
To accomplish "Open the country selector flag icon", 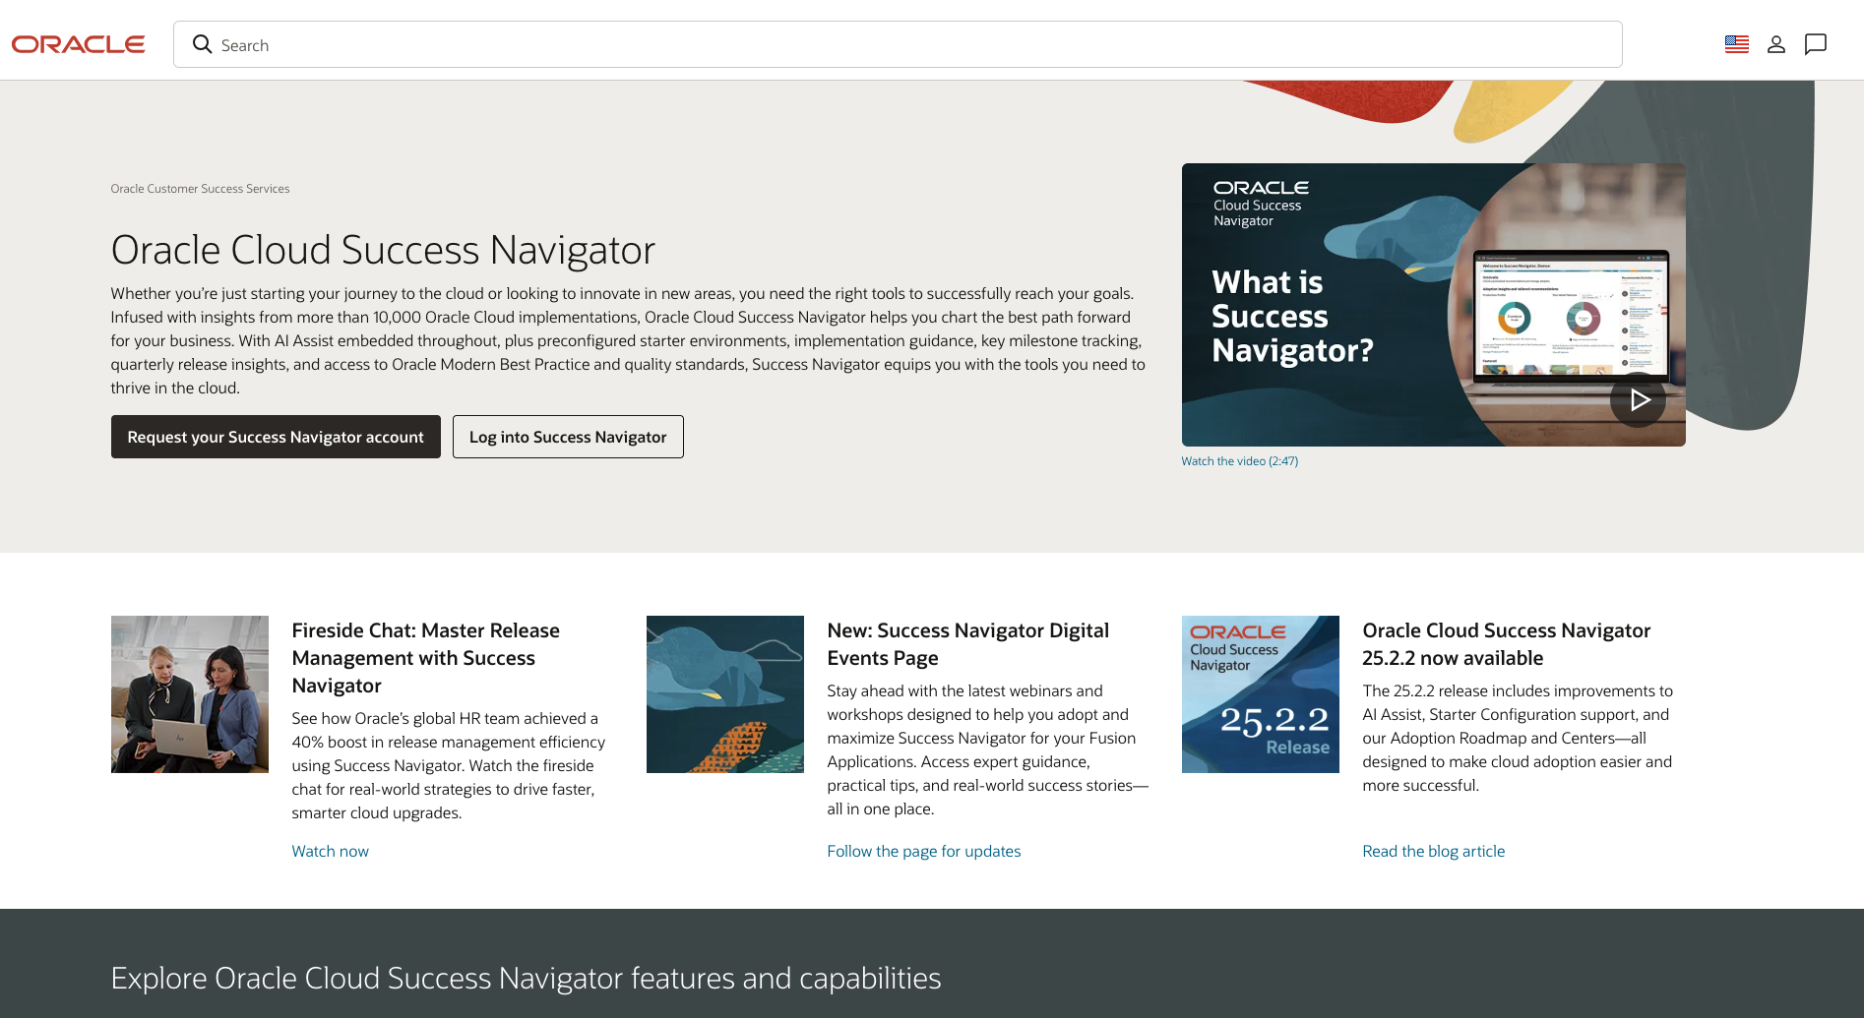I will coord(1737,44).
